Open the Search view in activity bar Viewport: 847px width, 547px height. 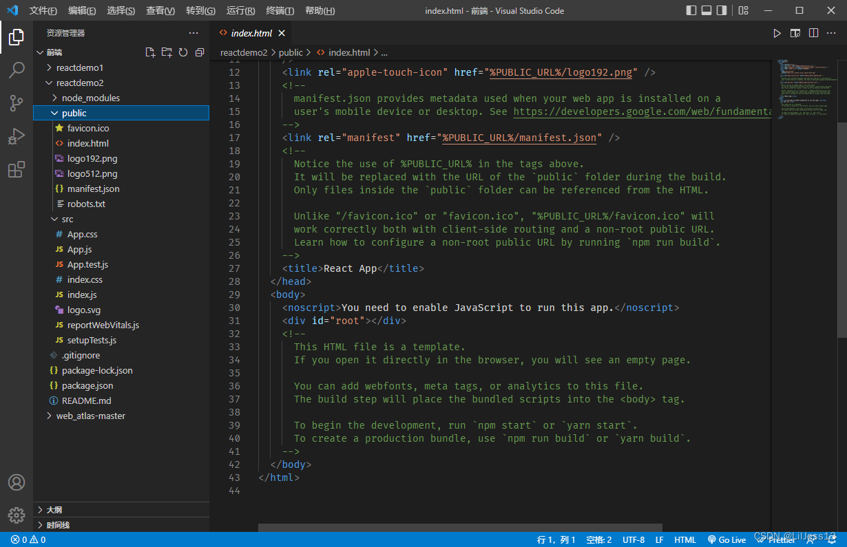click(x=17, y=70)
